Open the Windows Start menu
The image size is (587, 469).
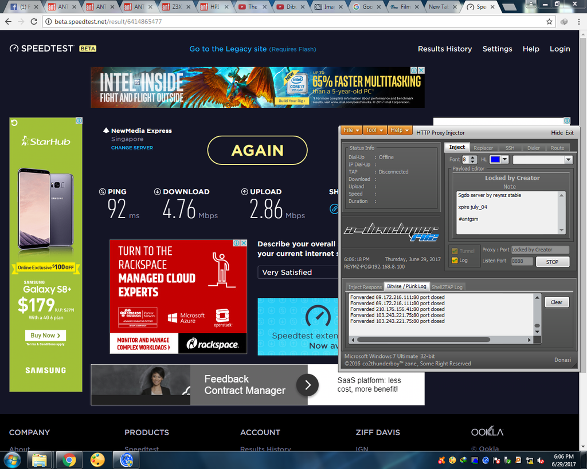click(13, 460)
